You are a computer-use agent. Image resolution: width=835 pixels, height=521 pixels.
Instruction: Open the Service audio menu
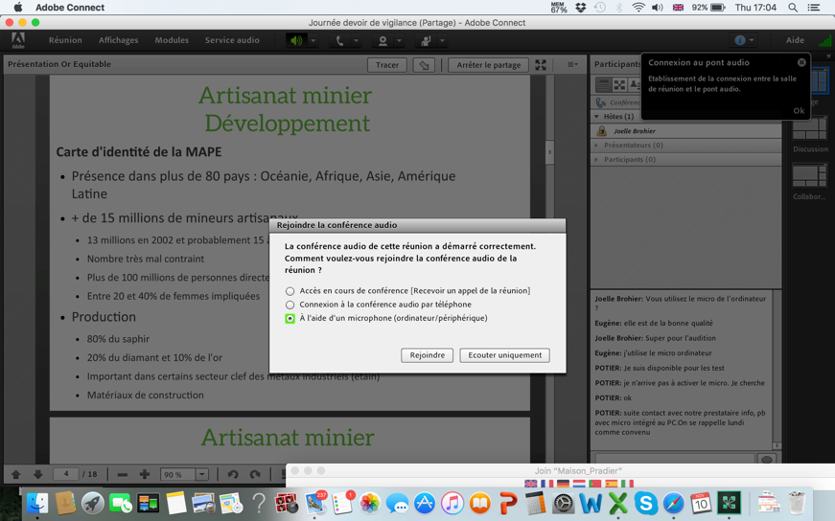tap(232, 40)
